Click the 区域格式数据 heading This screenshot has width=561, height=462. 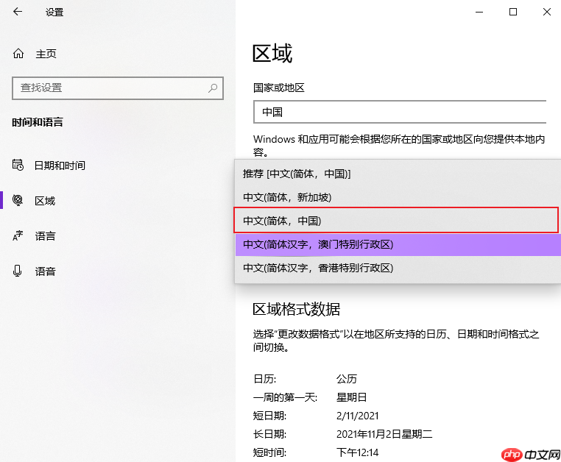click(296, 309)
